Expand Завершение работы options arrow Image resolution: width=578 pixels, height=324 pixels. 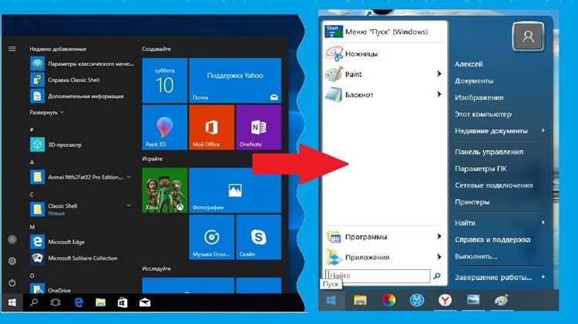pyautogui.click(x=543, y=277)
